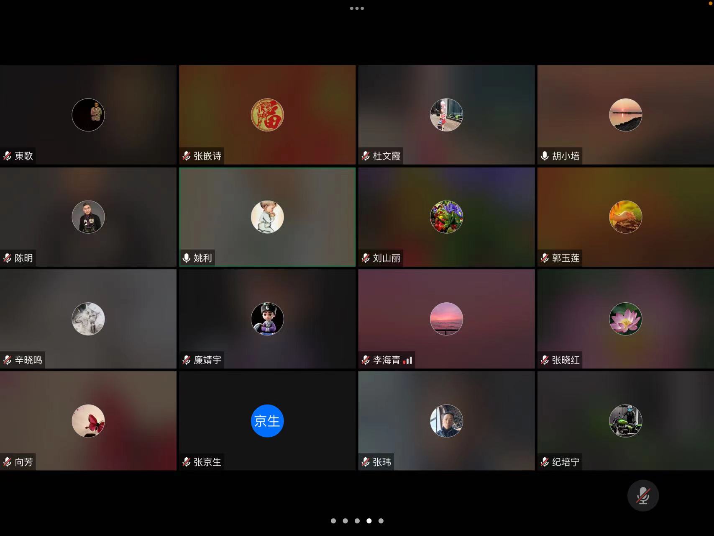Image resolution: width=714 pixels, height=536 pixels.
Task: Switch to the fifth page dot
Action: click(x=381, y=521)
